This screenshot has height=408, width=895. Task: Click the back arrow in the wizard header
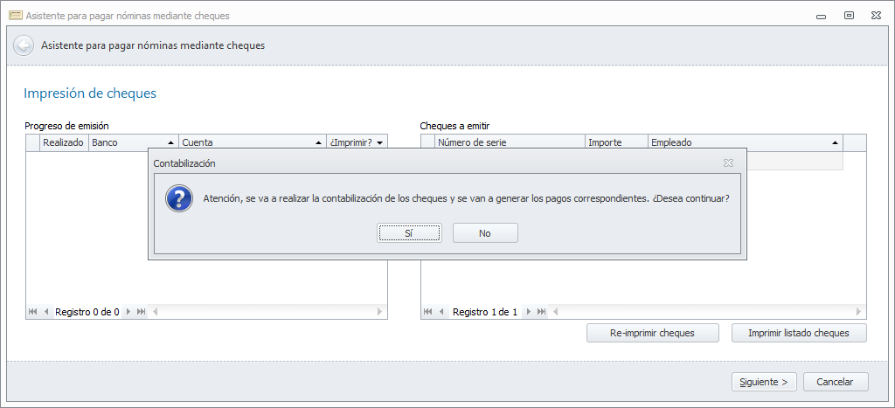click(24, 45)
